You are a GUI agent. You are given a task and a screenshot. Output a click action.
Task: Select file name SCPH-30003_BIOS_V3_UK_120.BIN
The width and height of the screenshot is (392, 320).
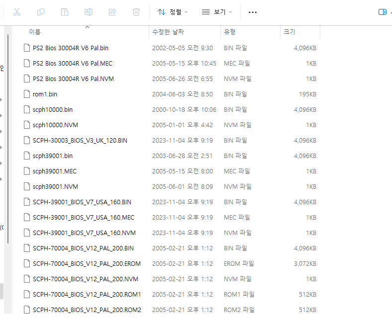pyautogui.click(x=80, y=141)
